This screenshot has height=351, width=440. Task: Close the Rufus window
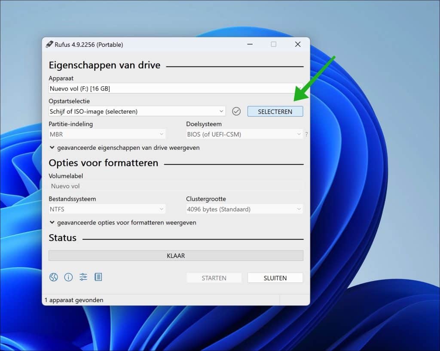(298, 44)
